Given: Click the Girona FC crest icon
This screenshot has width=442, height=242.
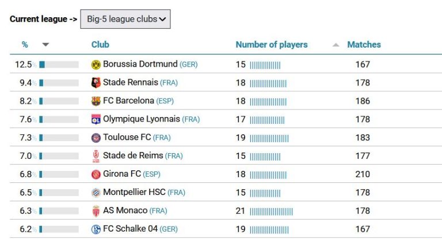Looking at the screenshot, I should [96, 174].
